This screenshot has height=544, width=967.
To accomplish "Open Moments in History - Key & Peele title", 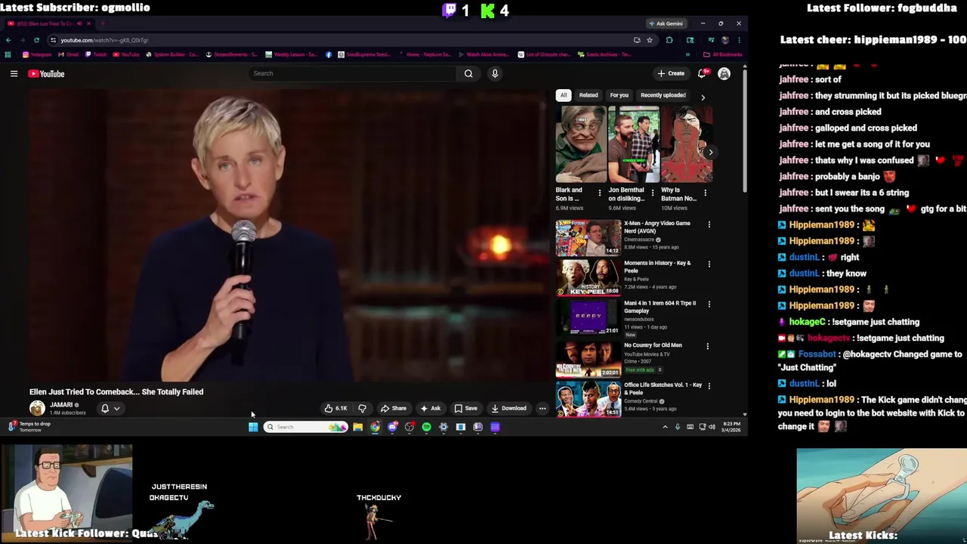I will (x=657, y=267).
